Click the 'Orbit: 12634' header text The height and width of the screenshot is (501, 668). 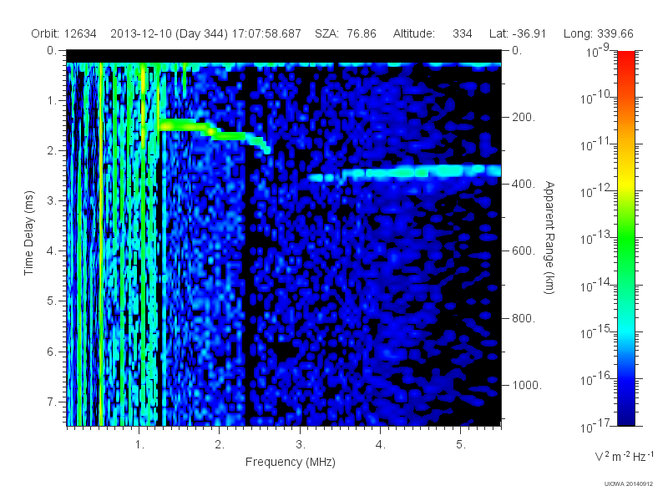(x=64, y=33)
